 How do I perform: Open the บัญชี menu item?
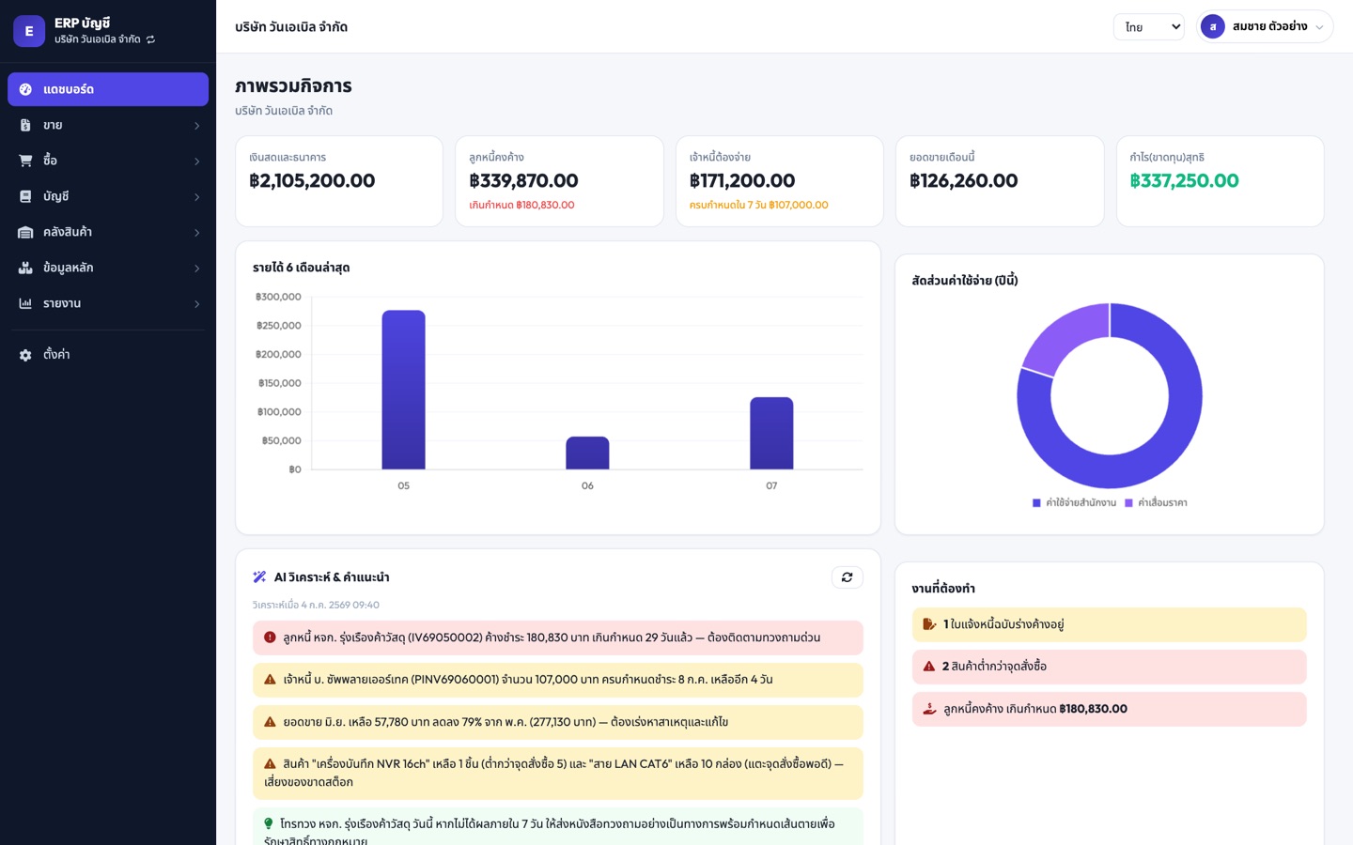click(108, 196)
